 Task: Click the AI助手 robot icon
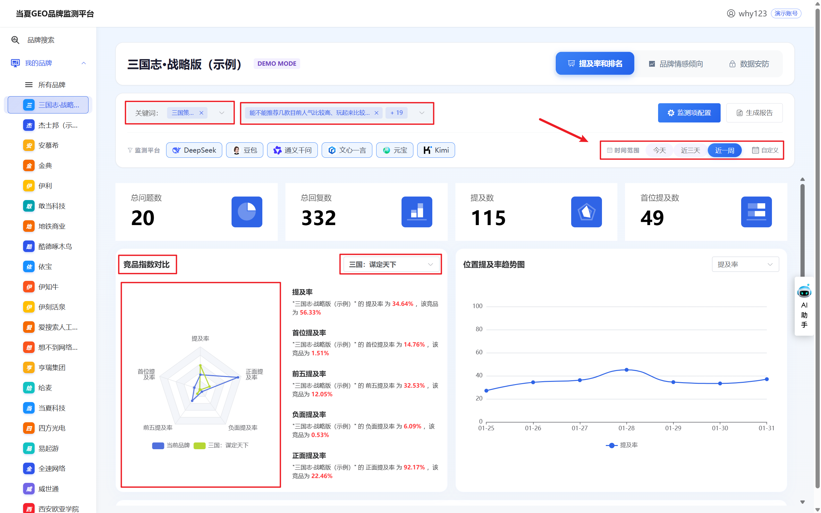tap(804, 292)
